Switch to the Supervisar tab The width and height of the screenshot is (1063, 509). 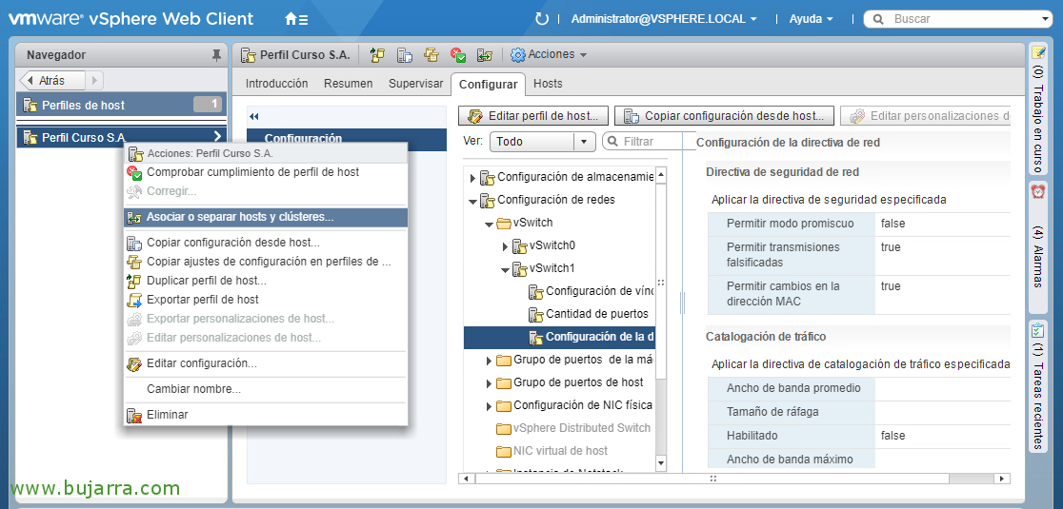(x=415, y=84)
